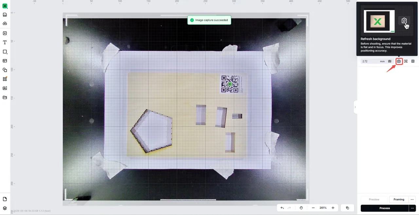Click the black Process button
The height and width of the screenshot is (215, 419).
pyautogui.click(x=385, y=208)
